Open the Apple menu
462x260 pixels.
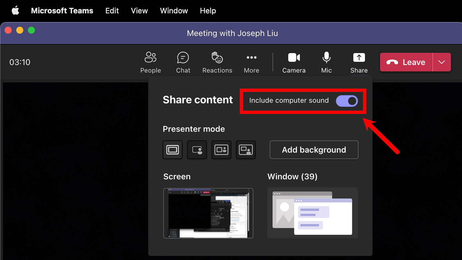coord(15,11)
